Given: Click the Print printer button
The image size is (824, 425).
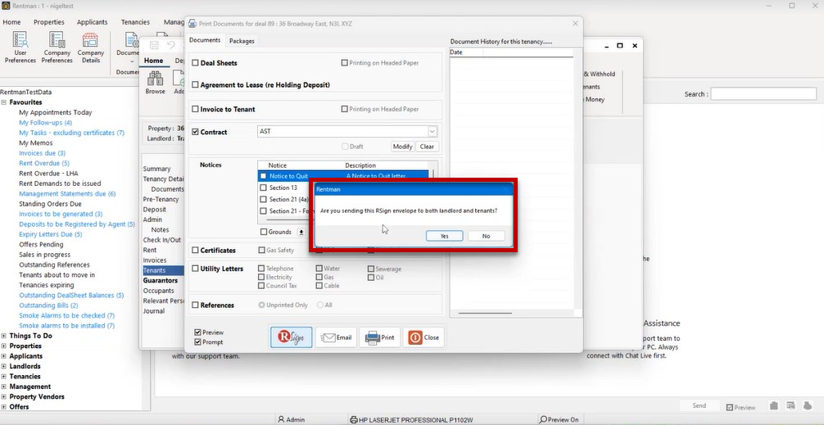Looking at the screenshot, I should point(379,337).
